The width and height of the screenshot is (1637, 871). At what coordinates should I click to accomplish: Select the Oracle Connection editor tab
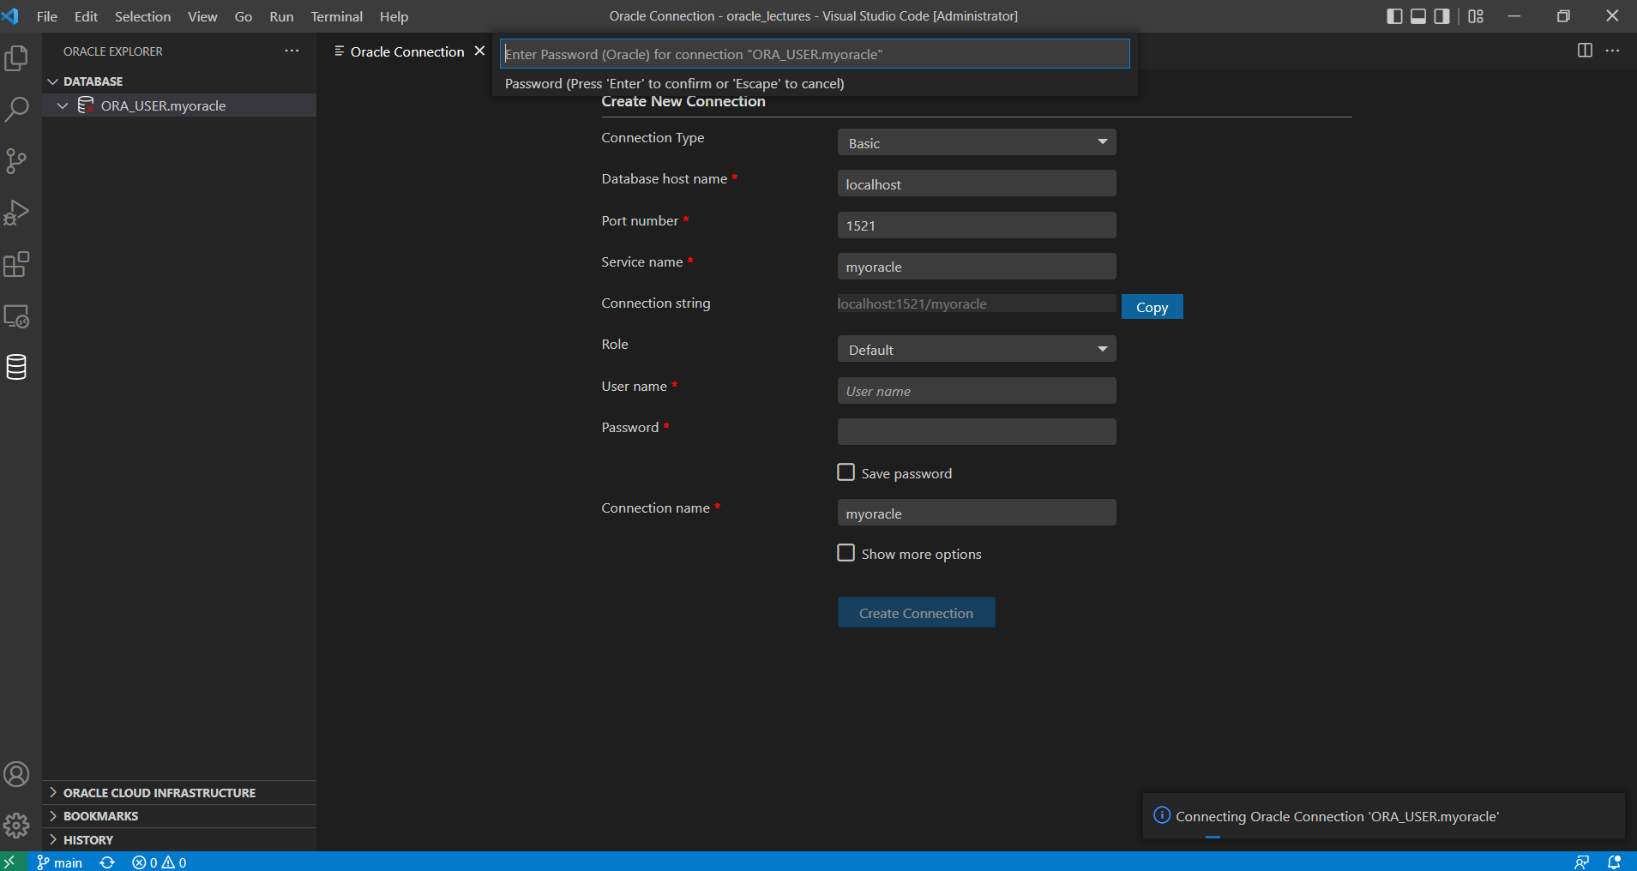pos(407,51)
